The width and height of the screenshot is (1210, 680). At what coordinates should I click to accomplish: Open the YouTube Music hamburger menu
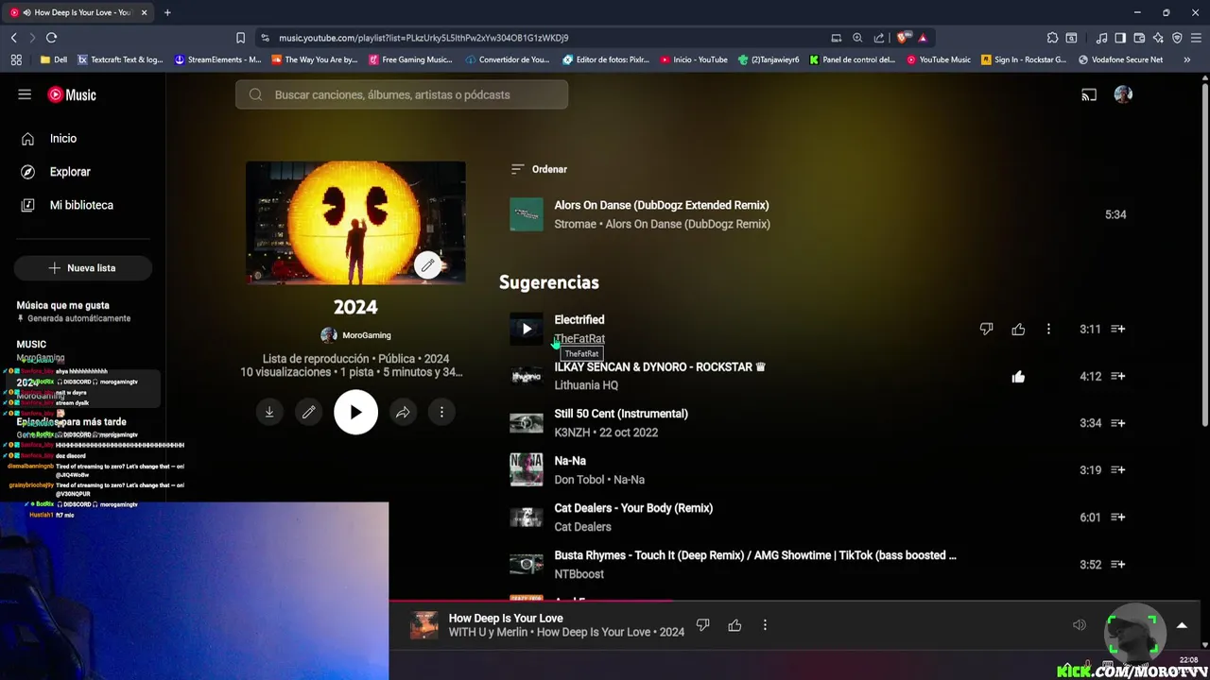(25, 94)
